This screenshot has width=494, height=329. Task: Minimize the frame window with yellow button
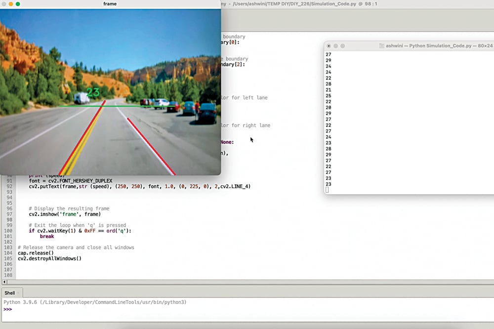coord(11,4)
